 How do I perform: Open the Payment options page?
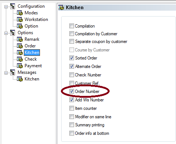click(33, 66)
